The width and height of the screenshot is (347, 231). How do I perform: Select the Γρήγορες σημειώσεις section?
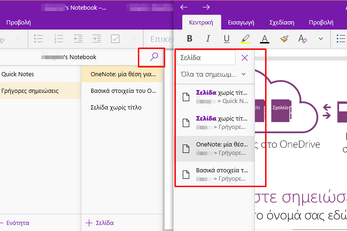[x=40, y=91]
